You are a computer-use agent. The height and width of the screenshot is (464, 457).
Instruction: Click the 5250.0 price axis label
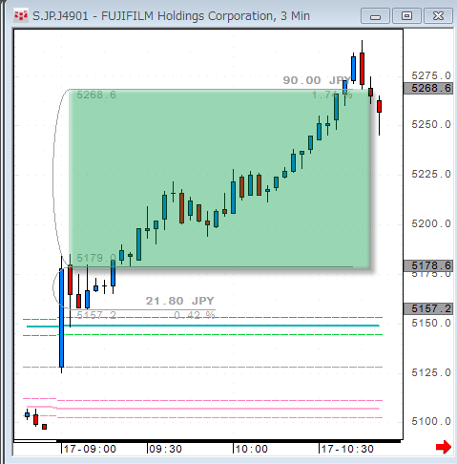[x=431, y=124]
